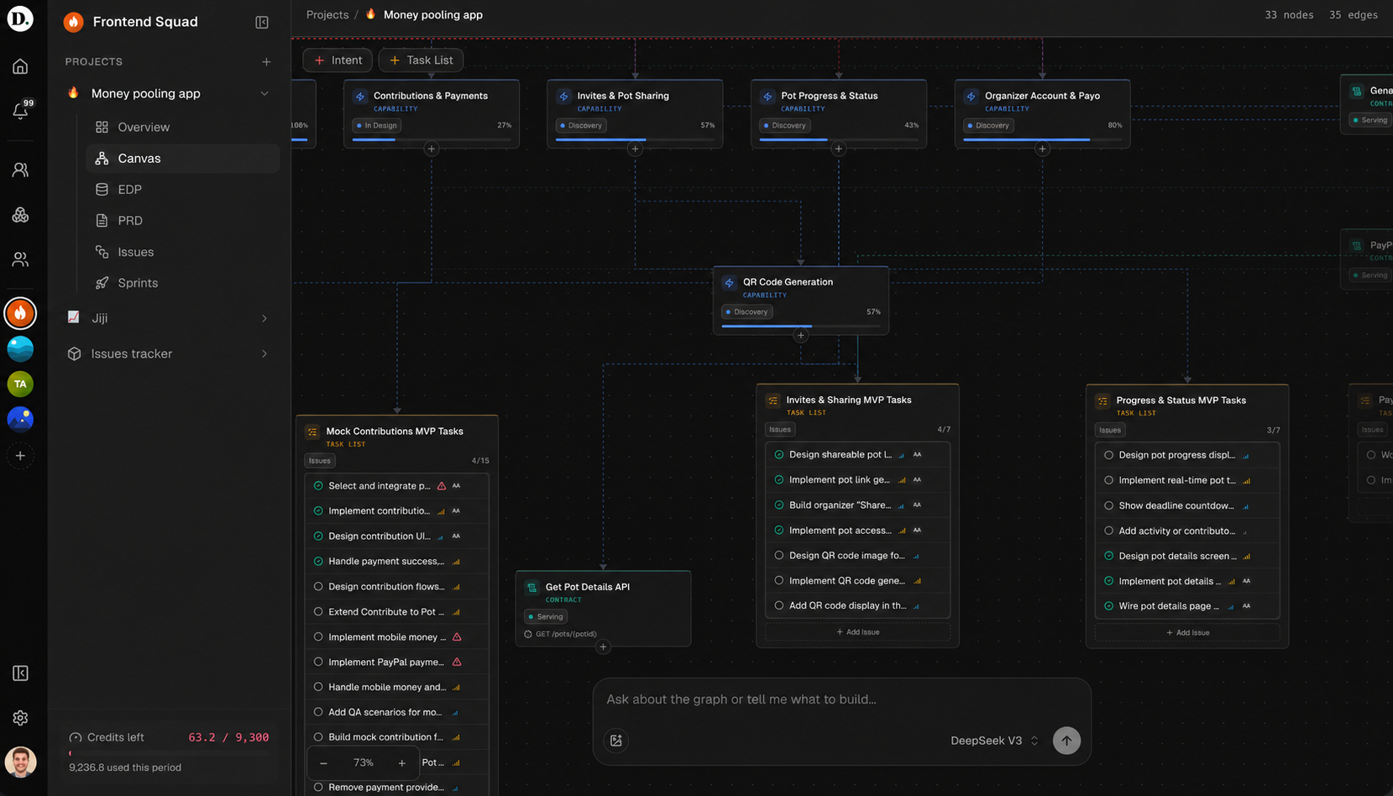This screenshot has height=796, width=1393.
Task: Click Organizer Account progress bar
Action: tap(1042, 139)
